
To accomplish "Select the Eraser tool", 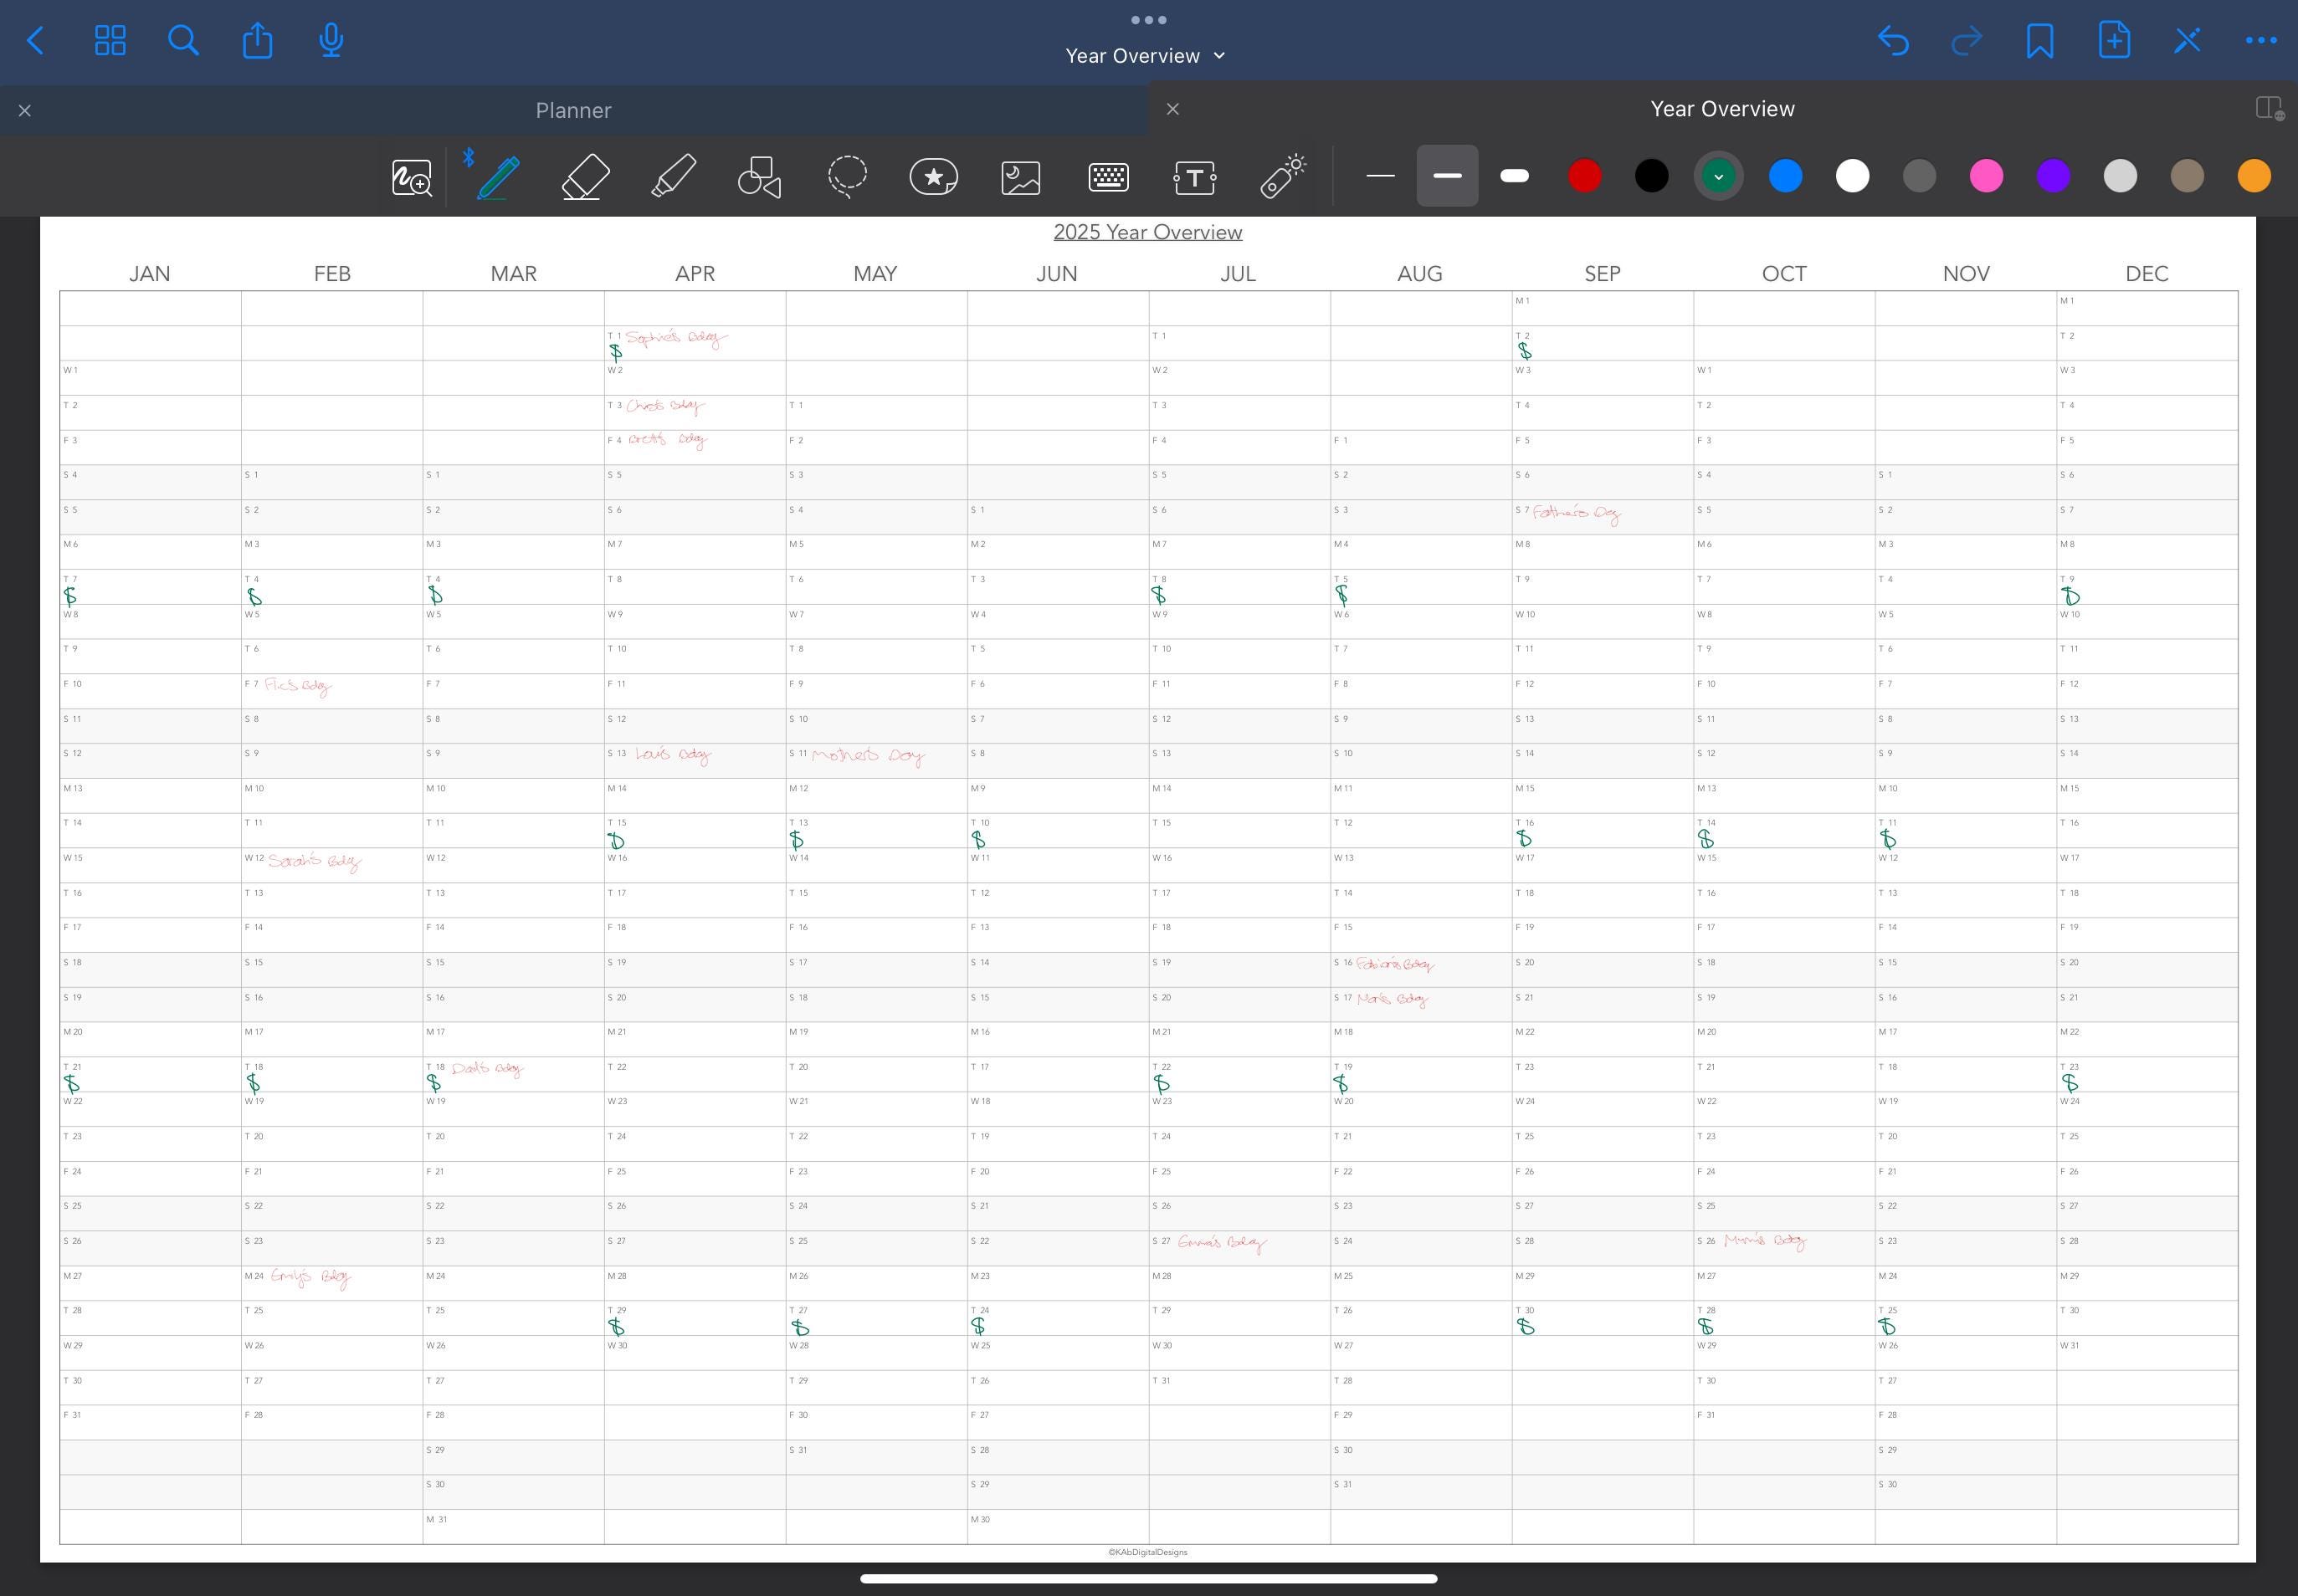I will point(584,176).
